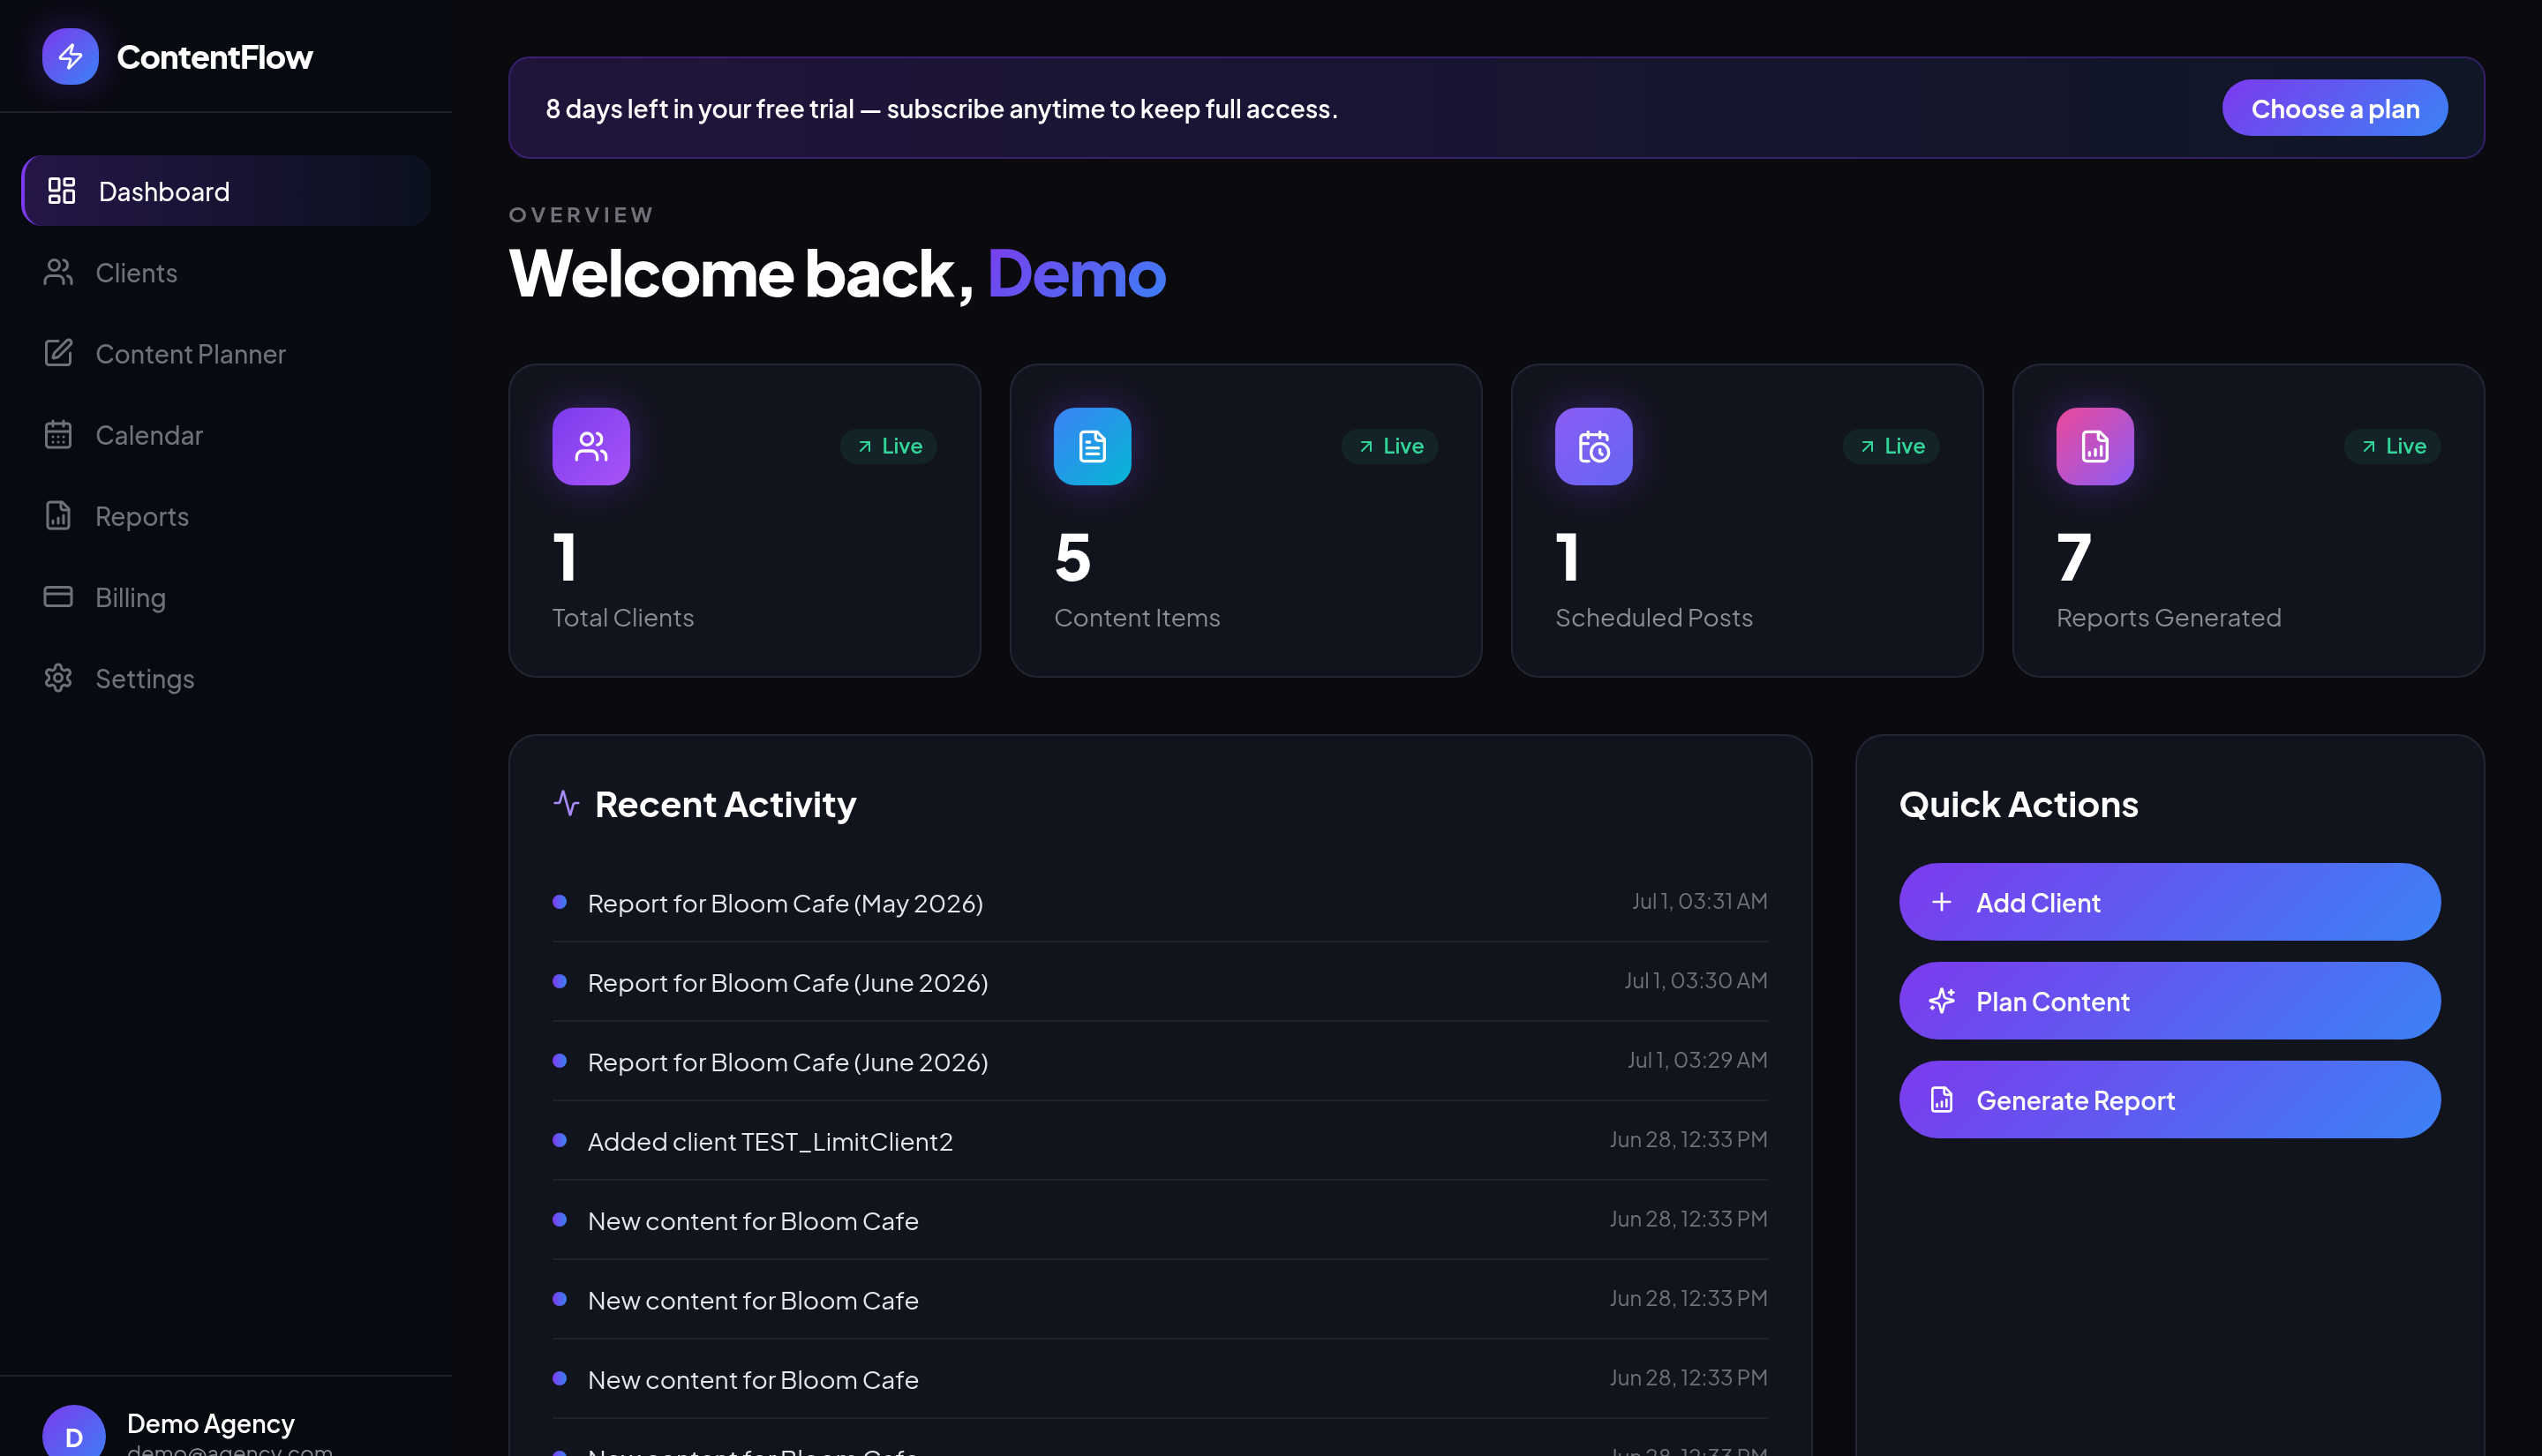Go to the Clients page
Image resolution: width=2542 pixels, height=1456 pixels.
tap(226, 272)
